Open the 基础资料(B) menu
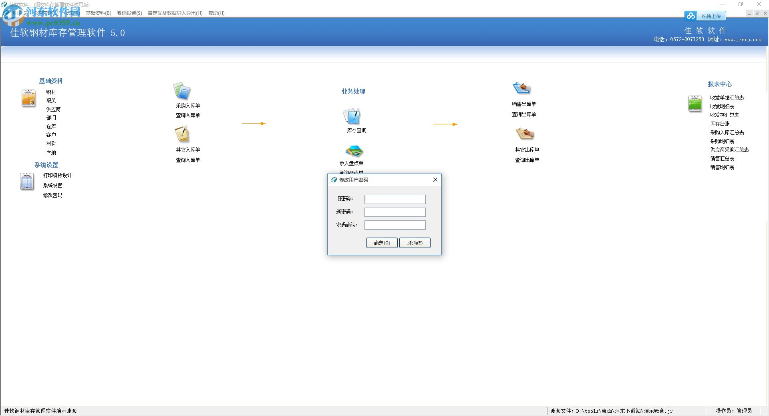 [99, 13]
